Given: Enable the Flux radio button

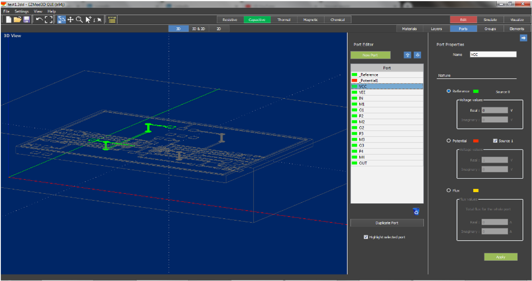Looking at the screenshot, I should [x=449, y=191].
